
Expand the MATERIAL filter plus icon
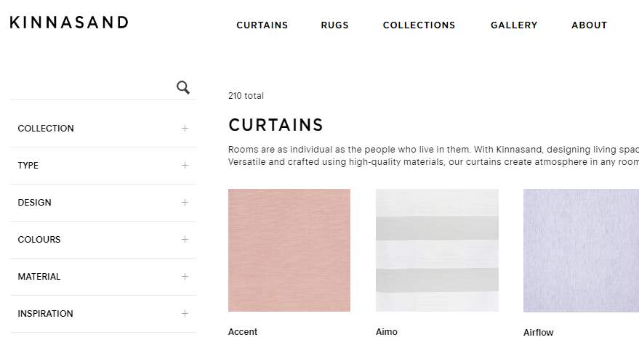[x=185, y=276]
